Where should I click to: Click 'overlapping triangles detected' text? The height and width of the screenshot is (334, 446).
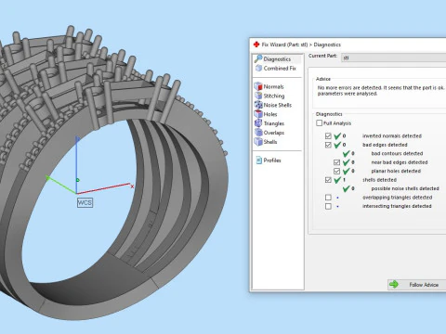pyautogui.click(x=397, y=198)
